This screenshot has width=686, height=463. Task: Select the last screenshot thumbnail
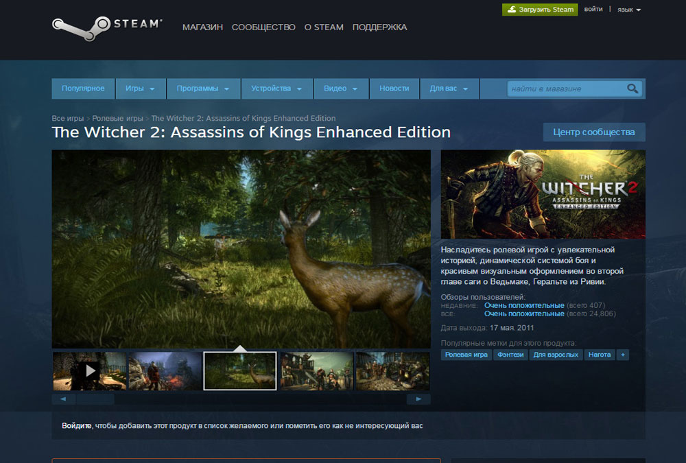coord(392,370)
